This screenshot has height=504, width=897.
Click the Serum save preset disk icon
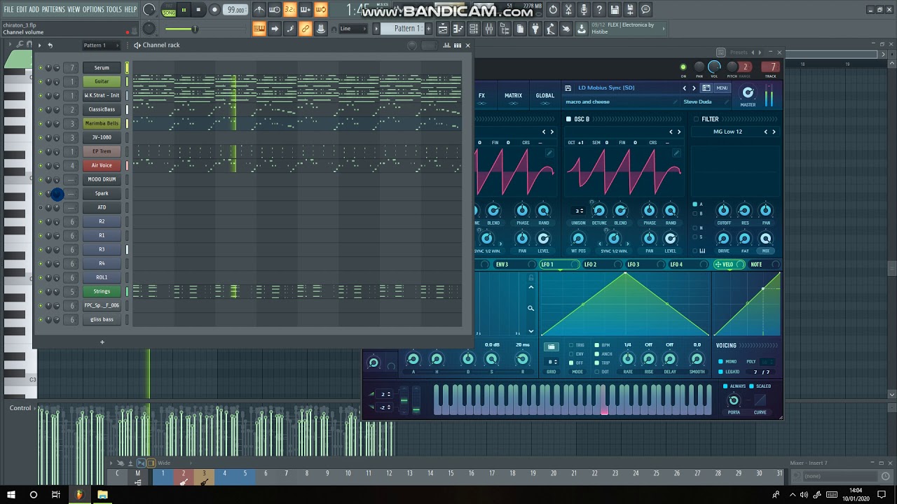[568, 88]
